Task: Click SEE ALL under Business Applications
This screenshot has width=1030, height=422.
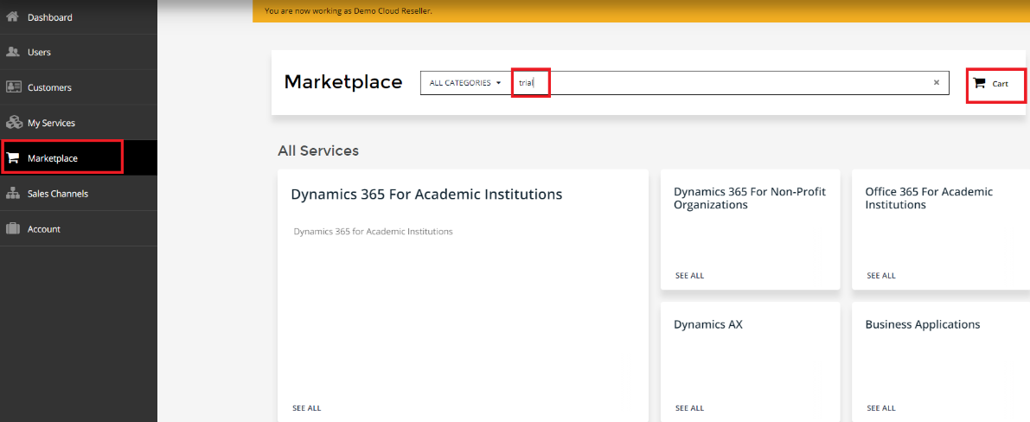Action: point(881,408)
